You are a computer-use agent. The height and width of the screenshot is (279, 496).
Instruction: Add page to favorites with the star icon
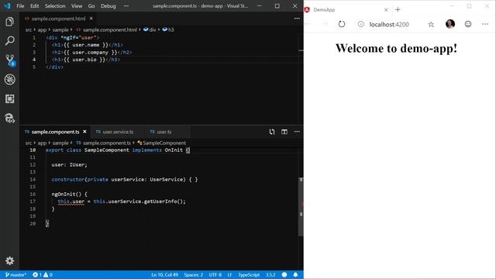pyautogui.click(x=431, y=24)
